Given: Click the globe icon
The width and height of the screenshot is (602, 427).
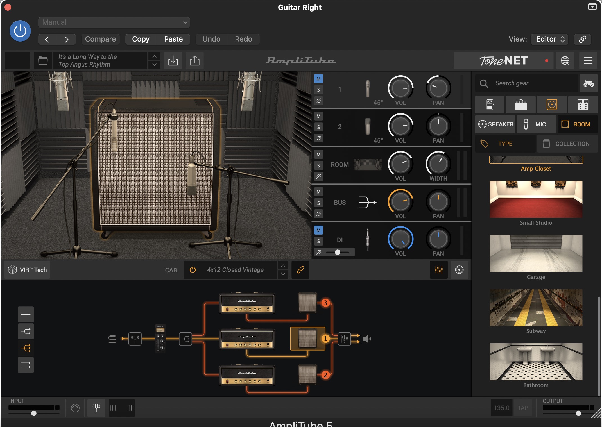Looking at the screenshot, I should point(565,60).
